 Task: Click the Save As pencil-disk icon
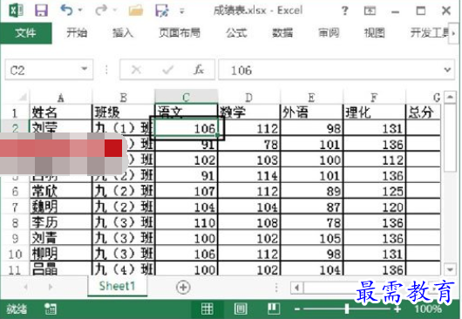(162, 10)
